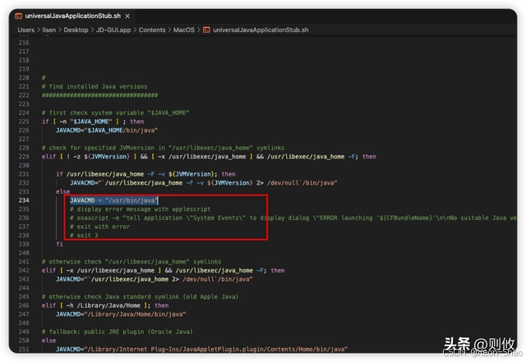Click the JavaAppletPlugin.plugin path line 251
Screen dimensions: 526x362
click(201, 349)
